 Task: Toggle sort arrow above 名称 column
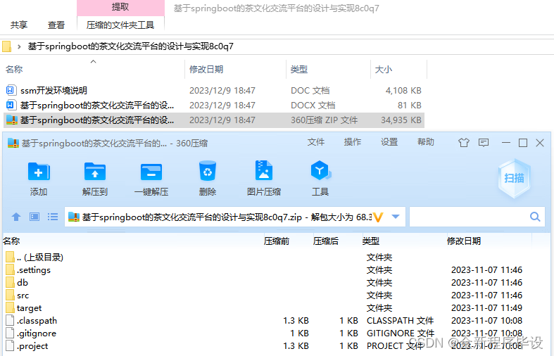pyautogui.click(x=94, y=61)
